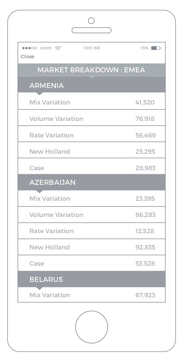Collapse the Azerbaijan section
183x363 pixels.
coord(92,182)
